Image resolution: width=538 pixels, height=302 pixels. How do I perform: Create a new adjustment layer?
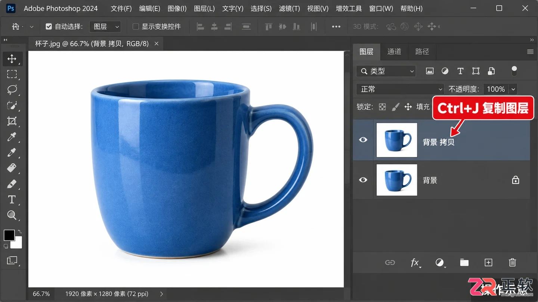(x=440, y=263)
